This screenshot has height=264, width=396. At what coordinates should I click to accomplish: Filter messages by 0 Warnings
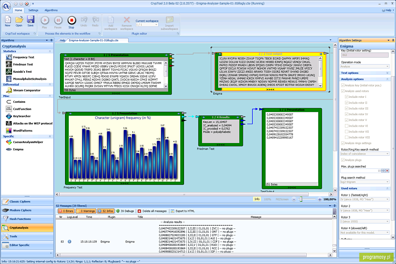click(x=86, y=211)
